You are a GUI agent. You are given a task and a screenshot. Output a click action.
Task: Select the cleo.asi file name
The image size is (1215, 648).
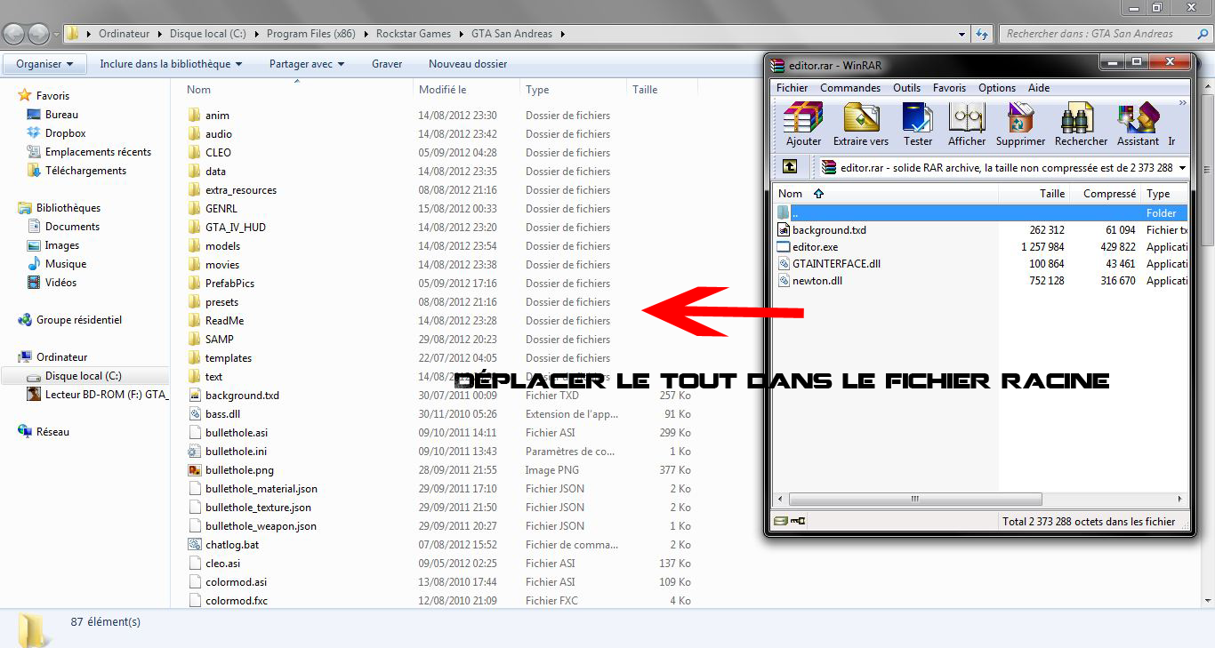click(x=222, y=564)
